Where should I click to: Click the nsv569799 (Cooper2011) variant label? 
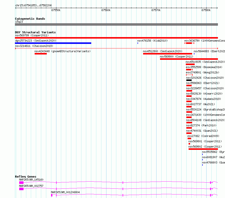[x=32, y=35]
